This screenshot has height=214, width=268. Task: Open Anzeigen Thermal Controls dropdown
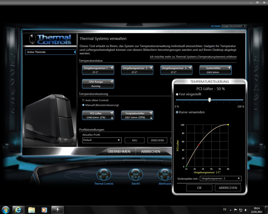tap(234, 26)
